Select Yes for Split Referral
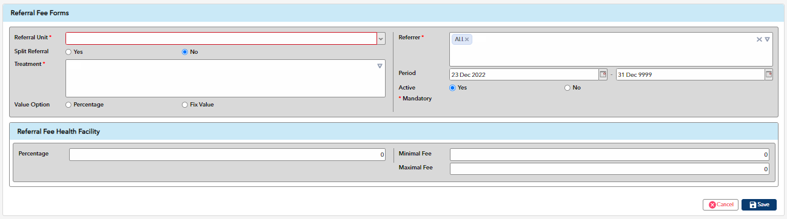The width and height of the screenshot is (787, 219). [69, 52]
